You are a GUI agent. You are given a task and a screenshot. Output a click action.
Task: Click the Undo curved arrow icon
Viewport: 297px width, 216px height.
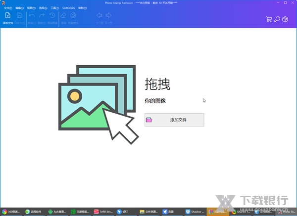[x=32, y=15]
